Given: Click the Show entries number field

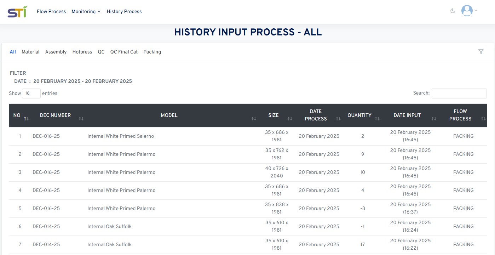Looking at the screenshot, I should pos(31,93).
